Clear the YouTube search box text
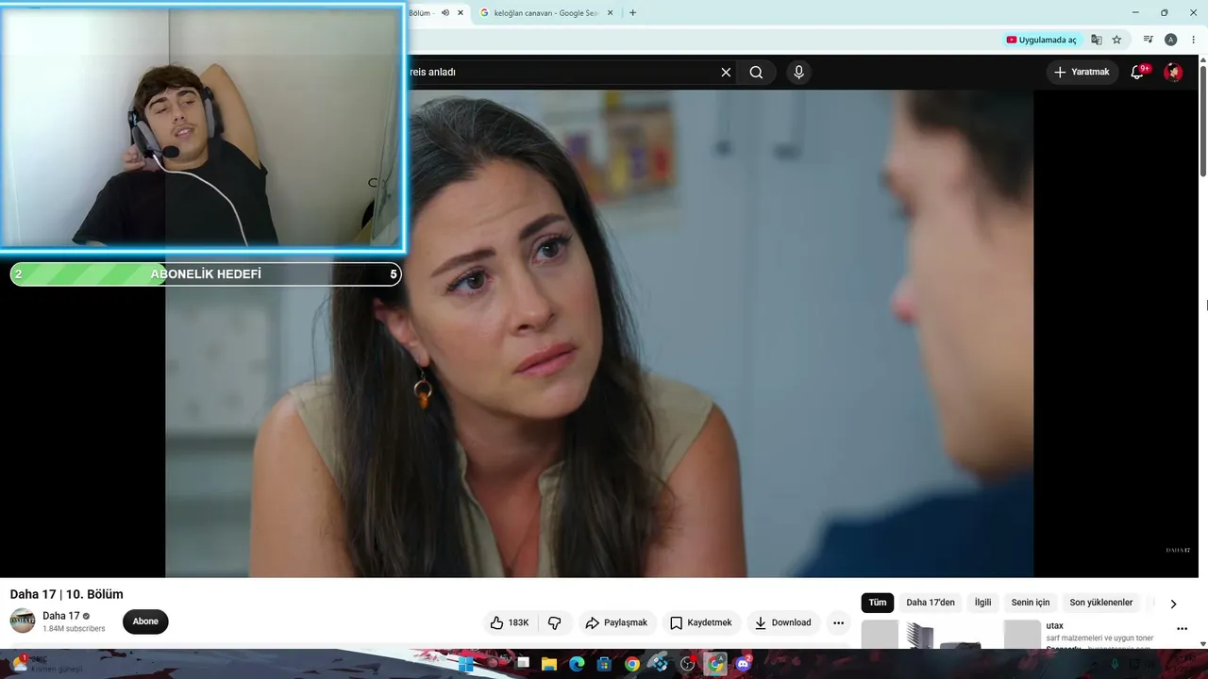 [x=726, y=73]
